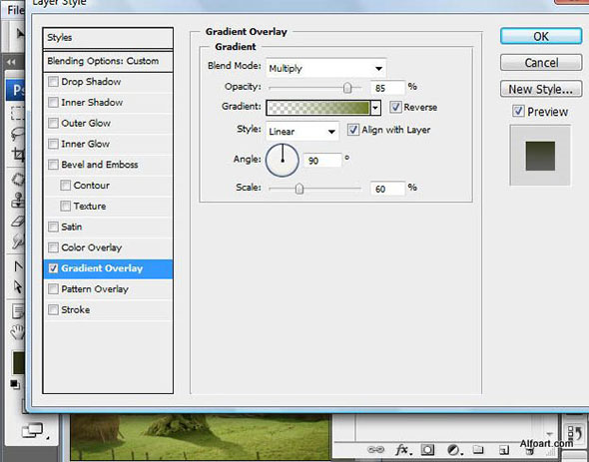Click the screen mode icon at toolbar bottom
This screenshot has height=462, width=589.
click(x=33, y=431)
